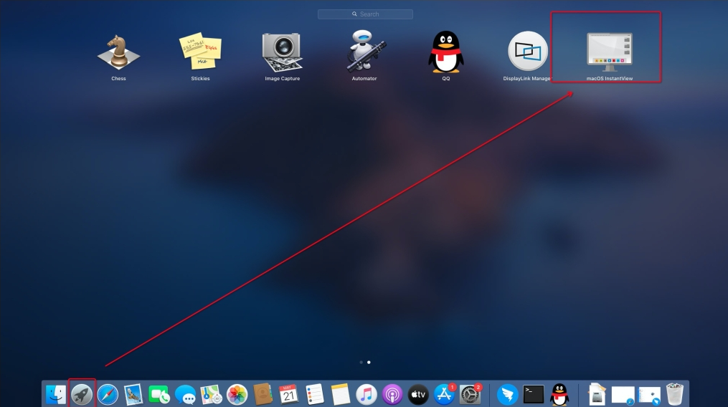The width and height of the screenshot is (728, 407).
Task: Open Image Capture app
Action: (x=283, y=52)
